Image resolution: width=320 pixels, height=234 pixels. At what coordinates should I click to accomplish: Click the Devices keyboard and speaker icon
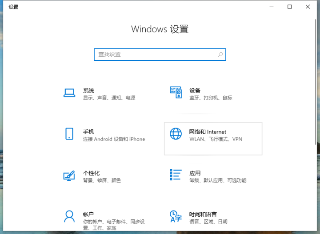[176, 93]
